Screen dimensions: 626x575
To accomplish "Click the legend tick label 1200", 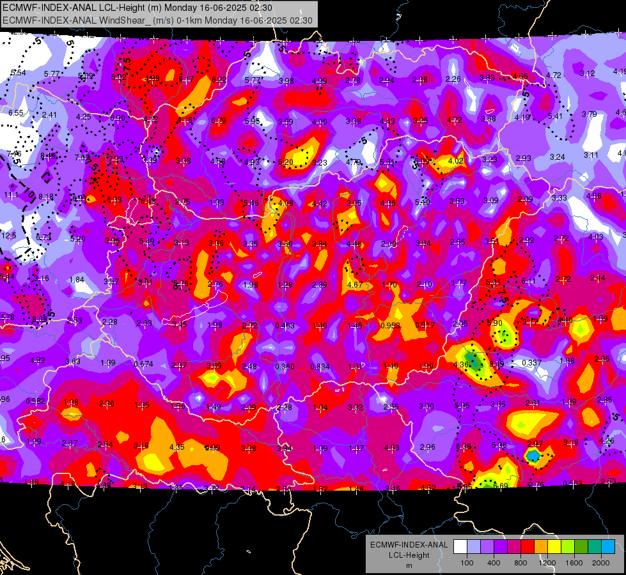I will (547, 563).
